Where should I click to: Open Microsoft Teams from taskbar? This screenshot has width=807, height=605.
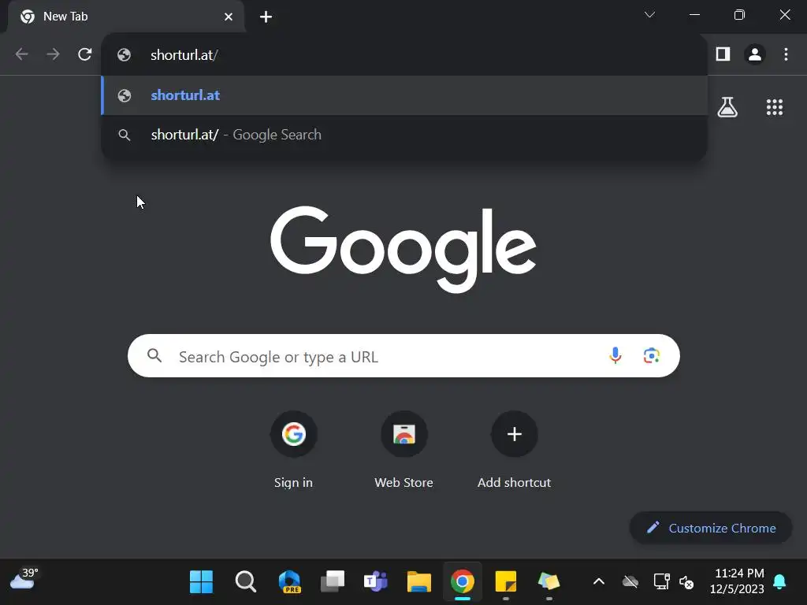point(376,582)
